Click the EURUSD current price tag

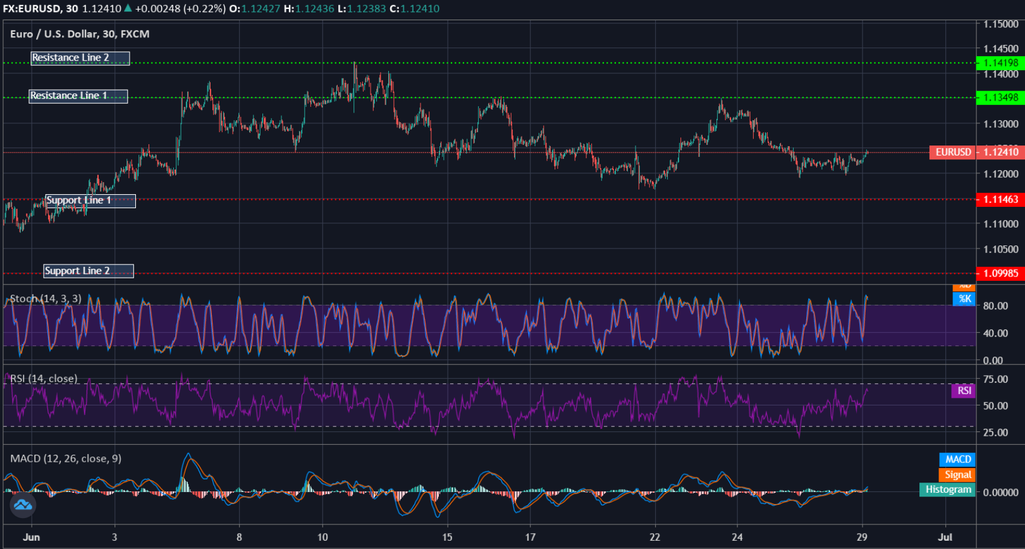click(953, 152)
